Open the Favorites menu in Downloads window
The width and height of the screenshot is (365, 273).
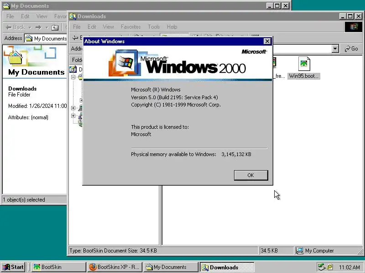coord(130,27)
